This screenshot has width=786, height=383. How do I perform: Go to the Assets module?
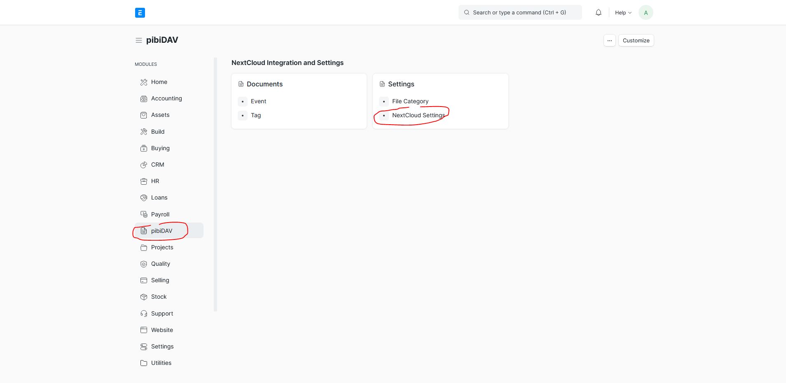(160, 115)
